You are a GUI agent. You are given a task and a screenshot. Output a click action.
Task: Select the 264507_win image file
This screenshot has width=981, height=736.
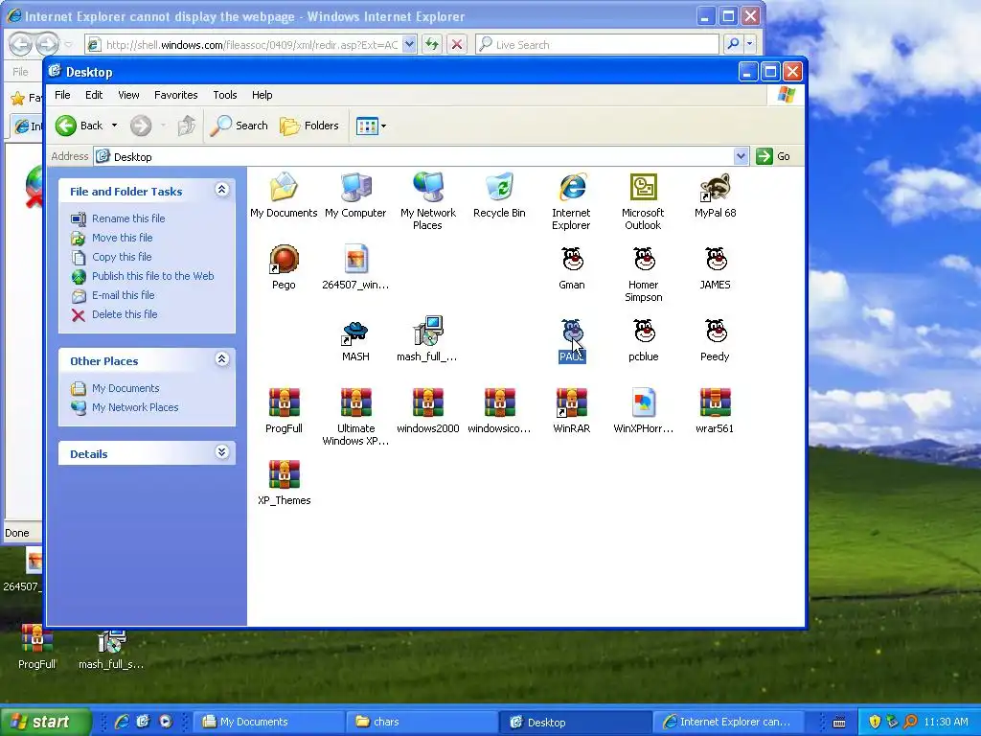tap(356, 259)
